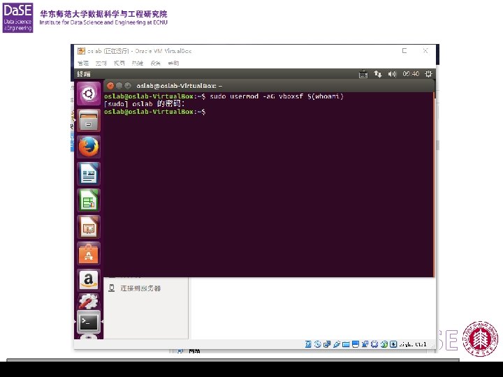Click the VirtualBox hard disk status icon
The width and height of the screenshot is (503, 377).
tap(308, 344)
